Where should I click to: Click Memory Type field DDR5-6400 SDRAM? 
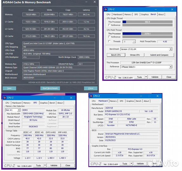click(59, 67)
